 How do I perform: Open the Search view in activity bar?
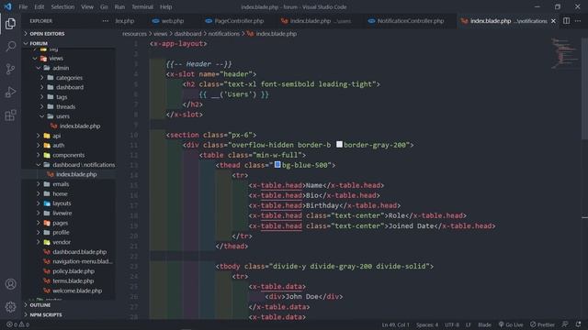[x=10, y=47]
